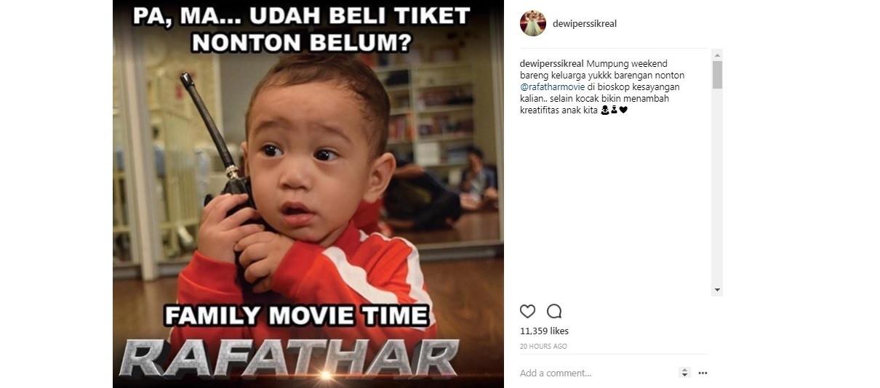The height and width of the screenshot is (388, 880).
Task: Click the comment box up arrow
Action: pos(684,370)
